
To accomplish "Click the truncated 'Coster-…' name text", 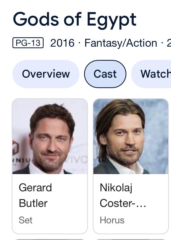I will tap(123, 203).
